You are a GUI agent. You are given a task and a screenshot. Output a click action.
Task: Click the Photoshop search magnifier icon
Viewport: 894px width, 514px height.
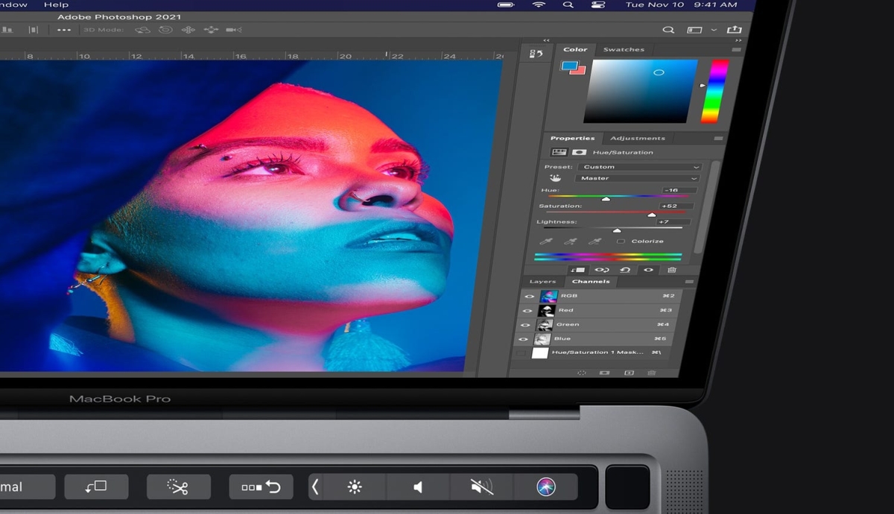(x=668, y=30)
